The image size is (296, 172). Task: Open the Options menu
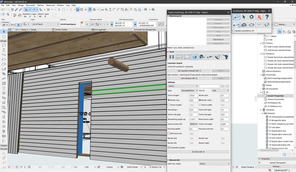40,5
